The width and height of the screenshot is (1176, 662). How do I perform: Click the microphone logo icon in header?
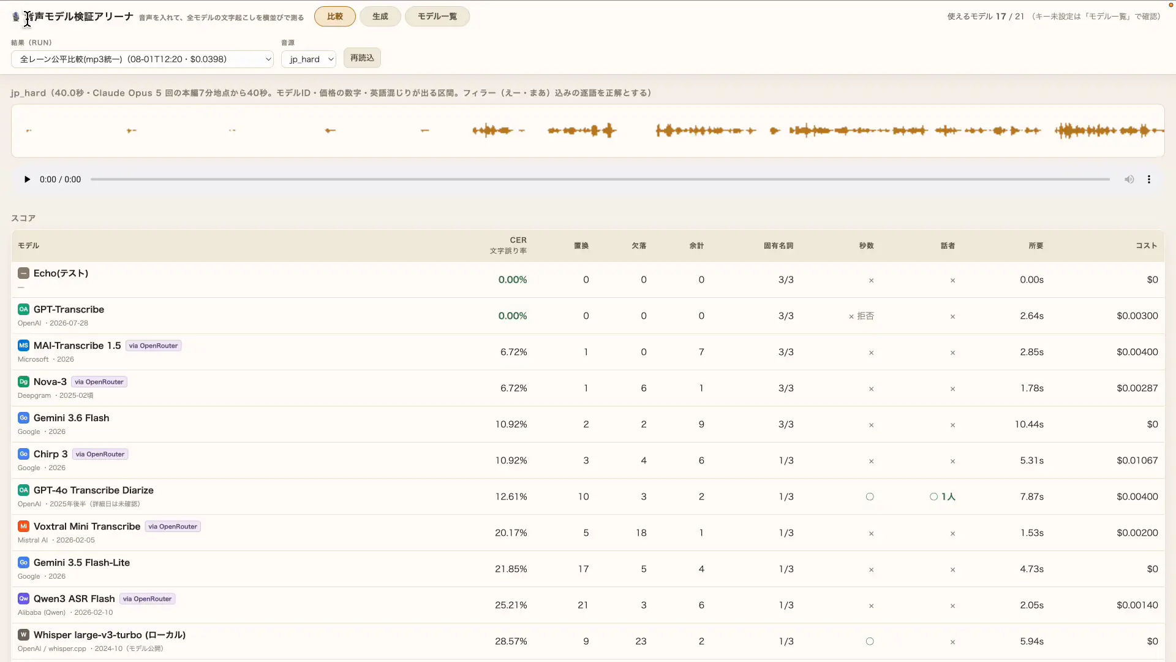tap(16, 17)
